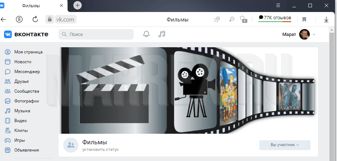
Task: Click the Объявления sidebar icon
Action: click(x=8, y=150)
